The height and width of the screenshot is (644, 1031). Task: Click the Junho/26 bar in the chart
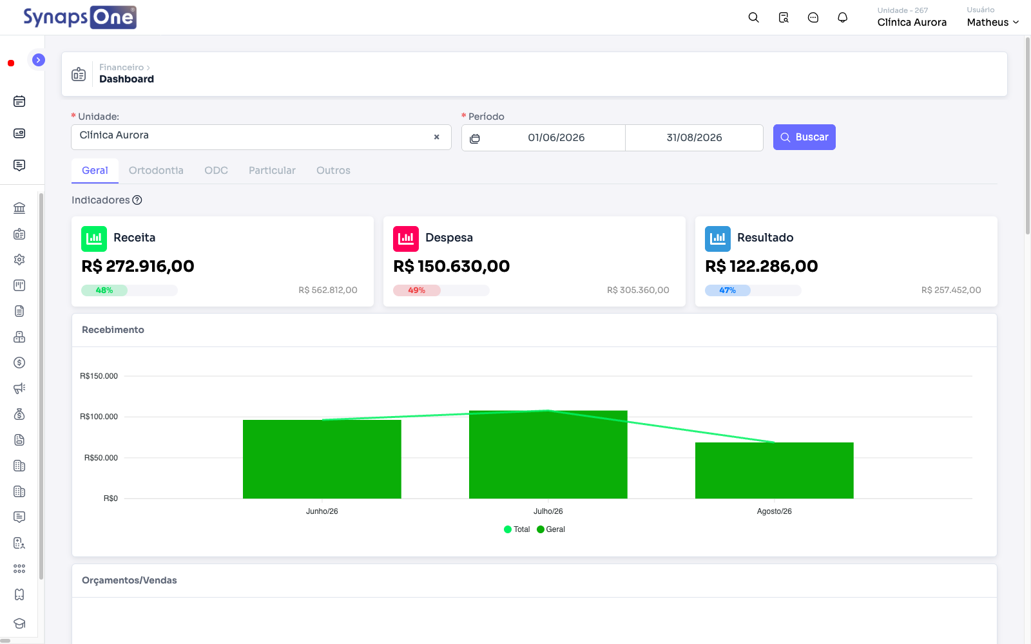coord(322,459)
